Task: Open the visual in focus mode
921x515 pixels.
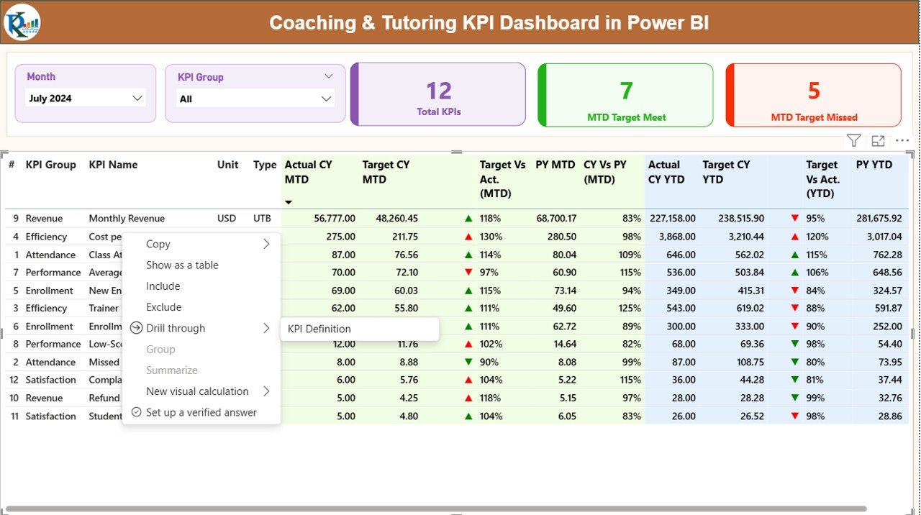Action: pyautogui.click(x=877, y=140)
